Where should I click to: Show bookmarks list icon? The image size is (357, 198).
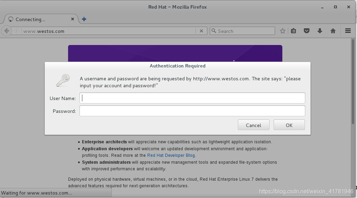point(293,31)
